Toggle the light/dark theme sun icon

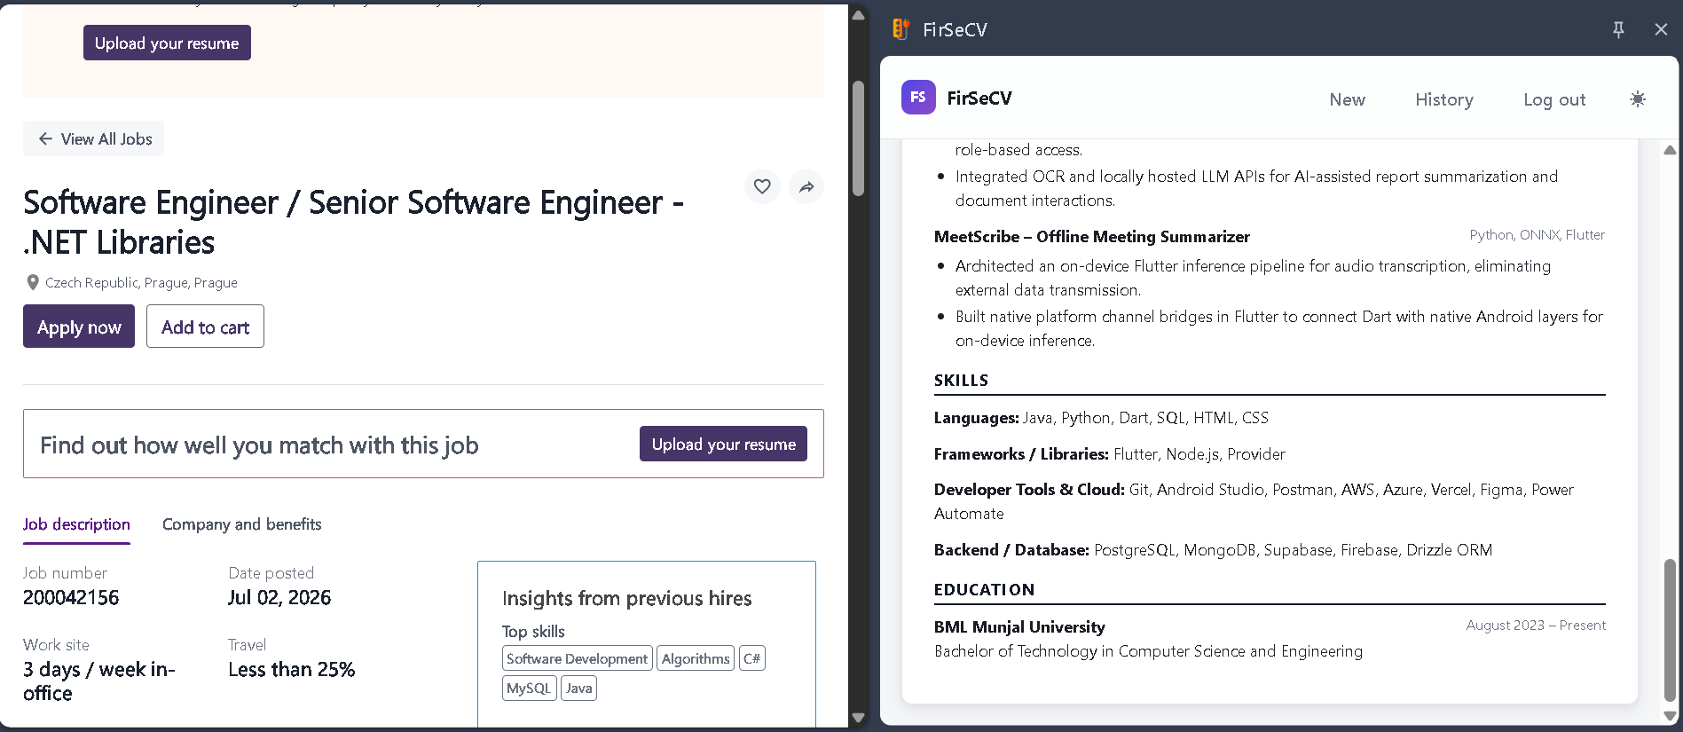tap(1638, 99)
